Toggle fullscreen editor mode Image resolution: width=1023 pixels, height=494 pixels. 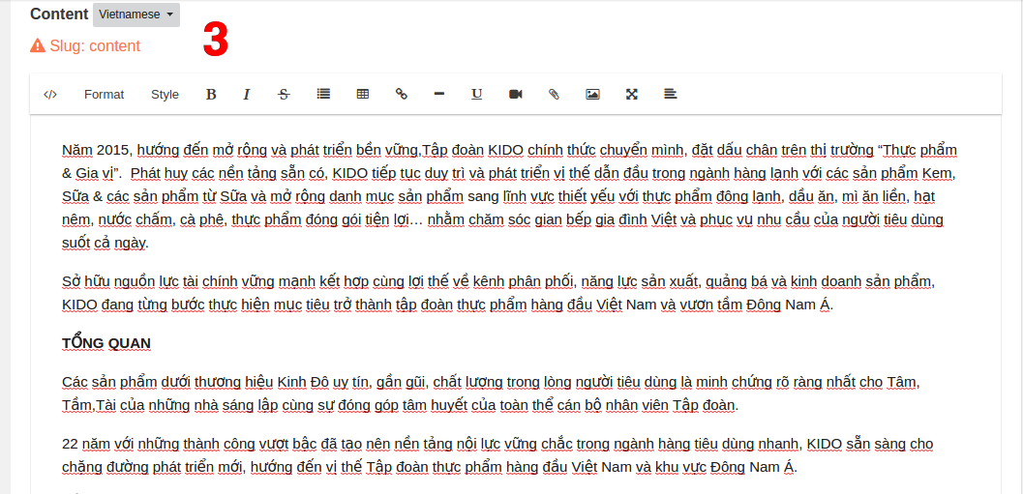[631, 95]
